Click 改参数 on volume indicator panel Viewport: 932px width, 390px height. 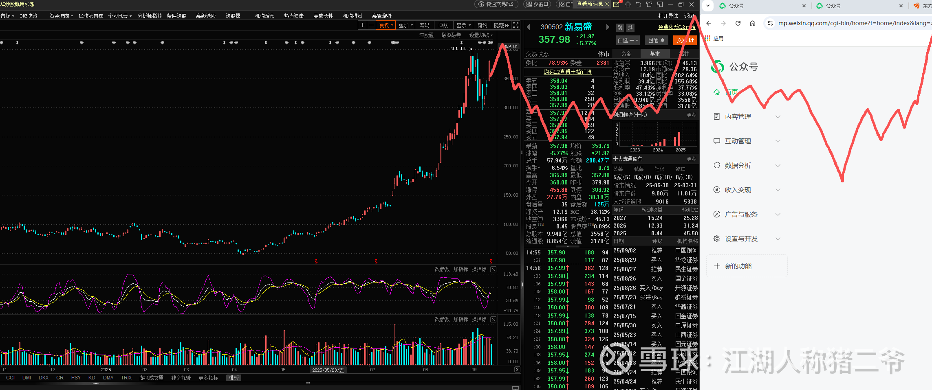(x=442, y=319)
